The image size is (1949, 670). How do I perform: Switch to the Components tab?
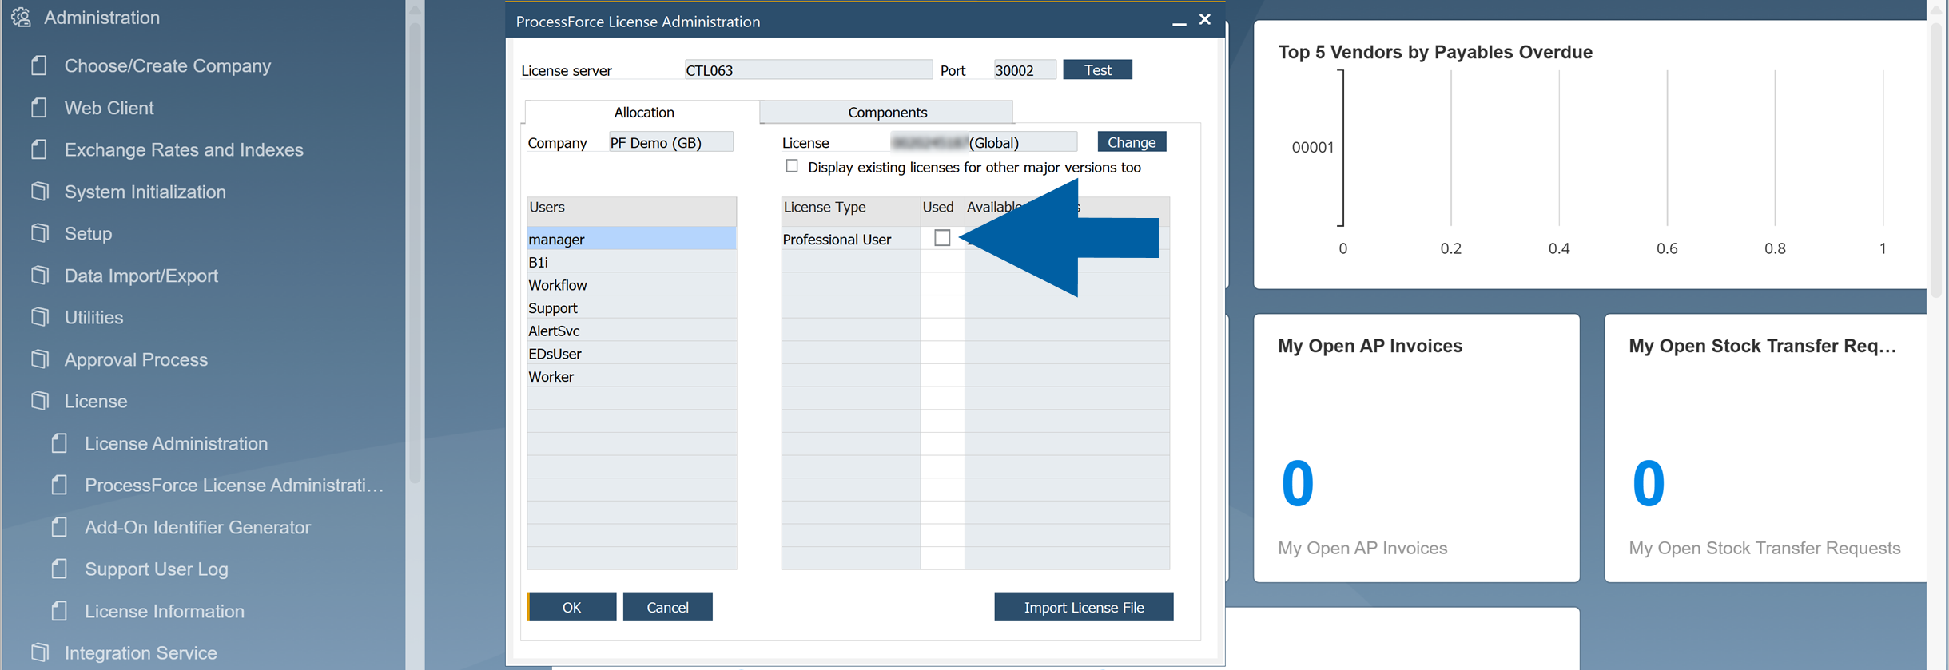point(887,112)
